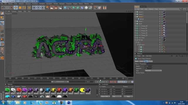Expand the A-1_Thrause_60 tree node
The width and height of the screenshot is (188, 105).
tap(135, 26)
